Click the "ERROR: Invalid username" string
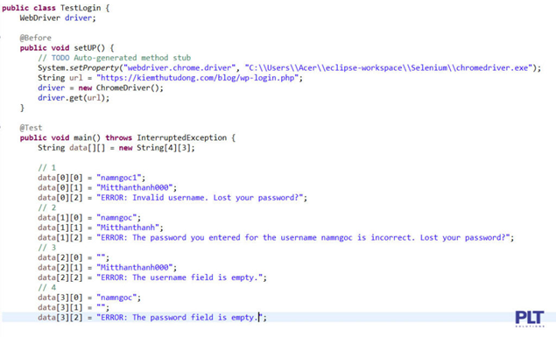This screenshot has width=556, height=337. 200,197
